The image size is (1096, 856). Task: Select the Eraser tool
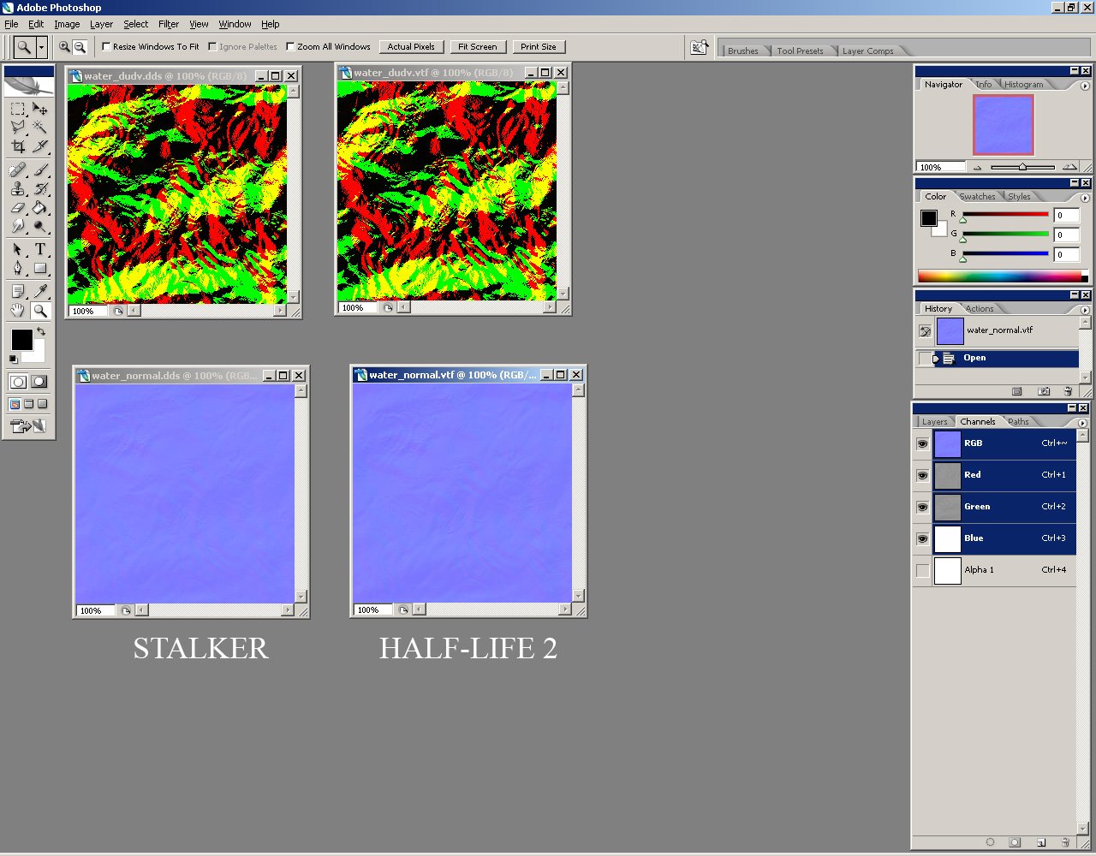18,207
